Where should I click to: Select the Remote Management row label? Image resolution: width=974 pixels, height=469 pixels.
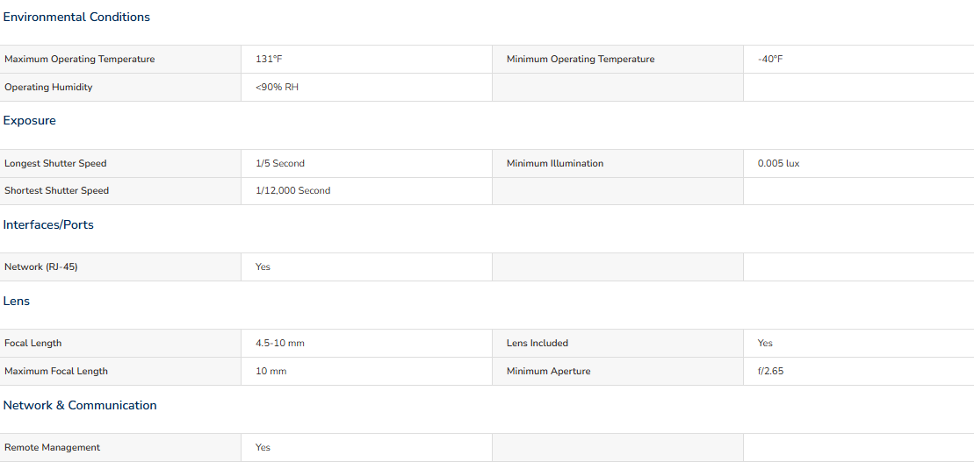point(52,447)
